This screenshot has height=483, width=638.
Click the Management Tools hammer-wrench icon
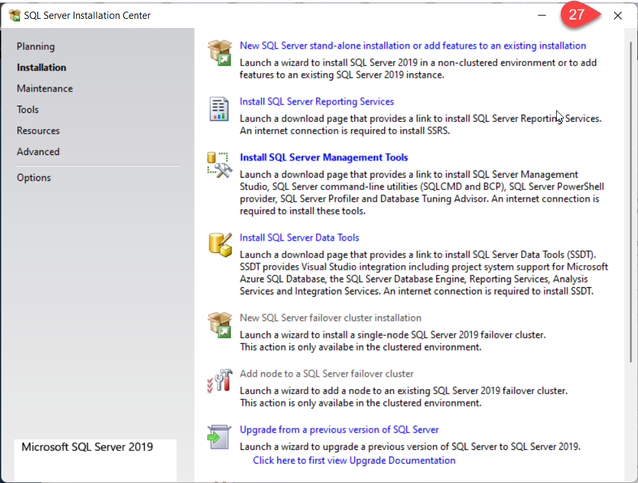(x=219, y=165)
